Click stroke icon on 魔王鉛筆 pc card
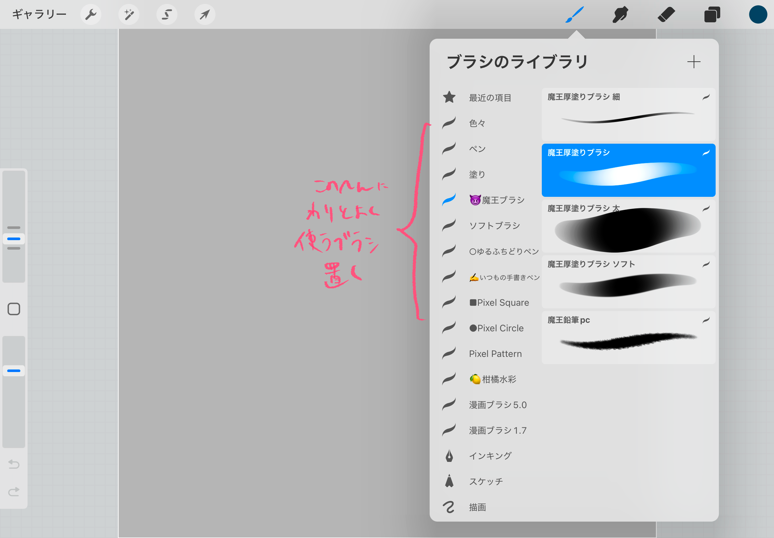This screenshot has height=538, width=774. 706,320
